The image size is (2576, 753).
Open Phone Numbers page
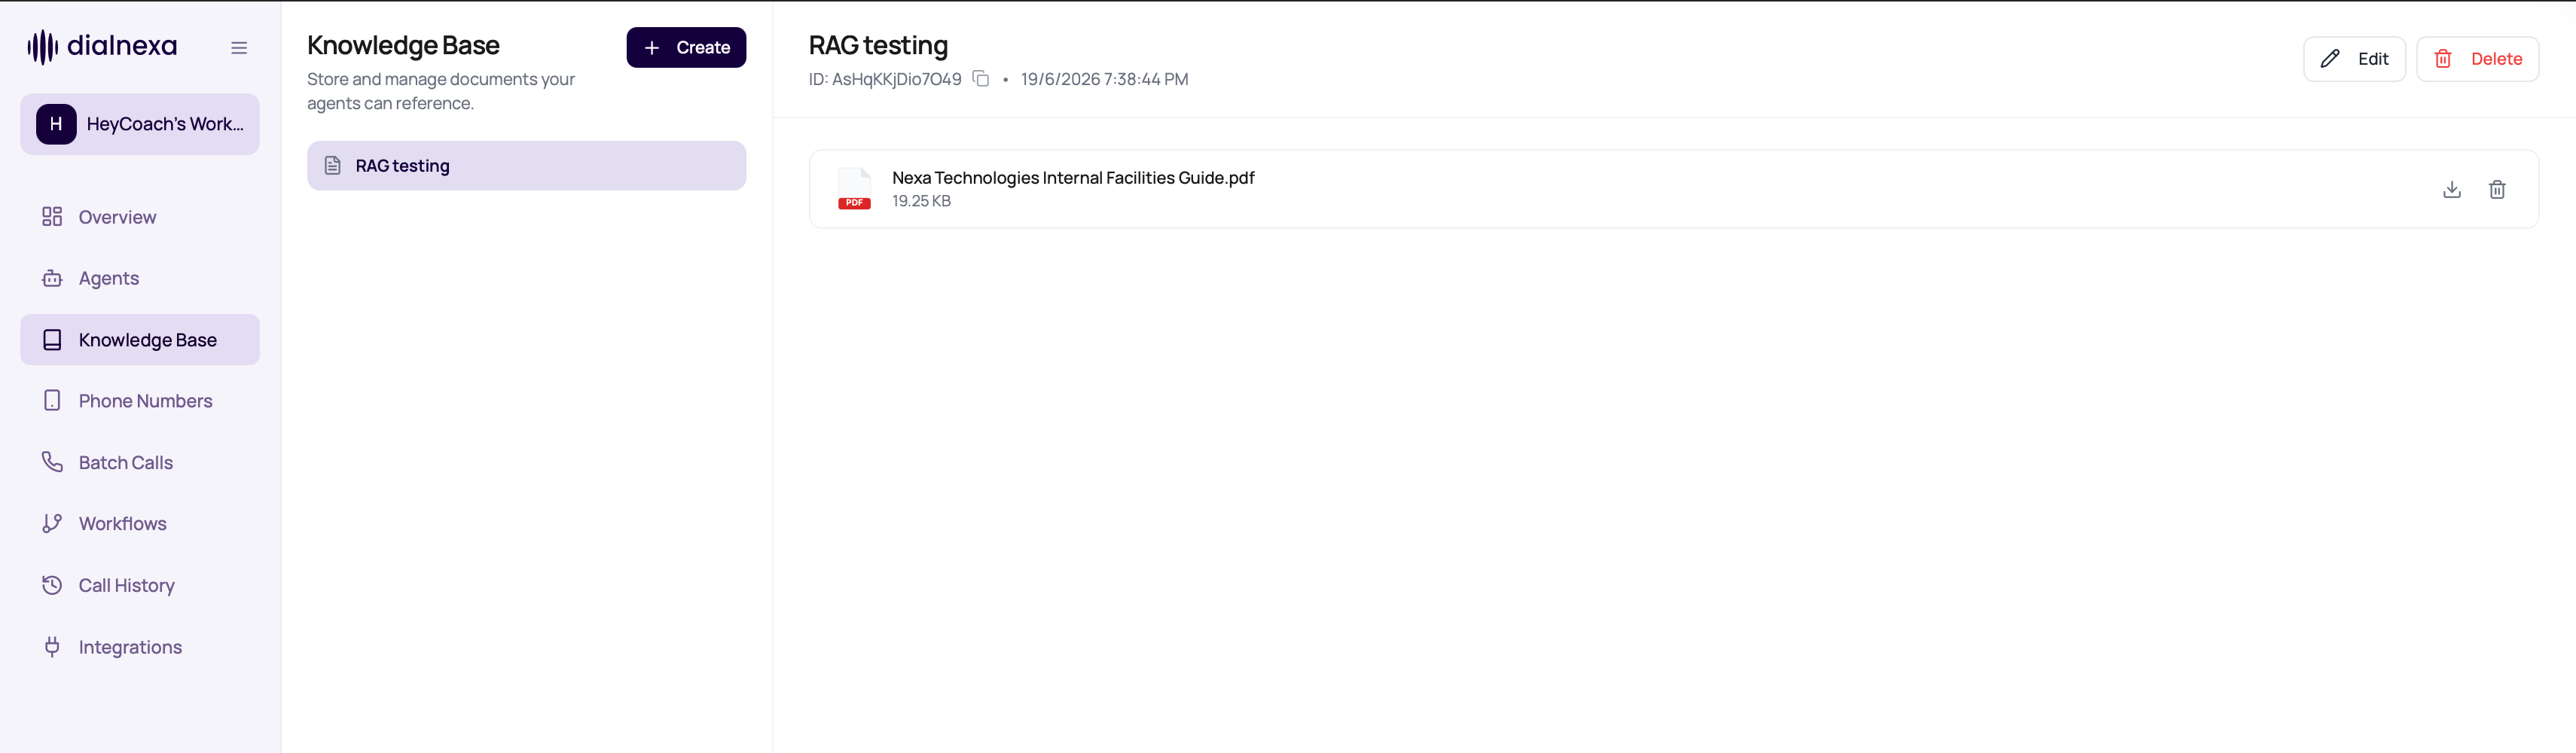tap(140, 401)
